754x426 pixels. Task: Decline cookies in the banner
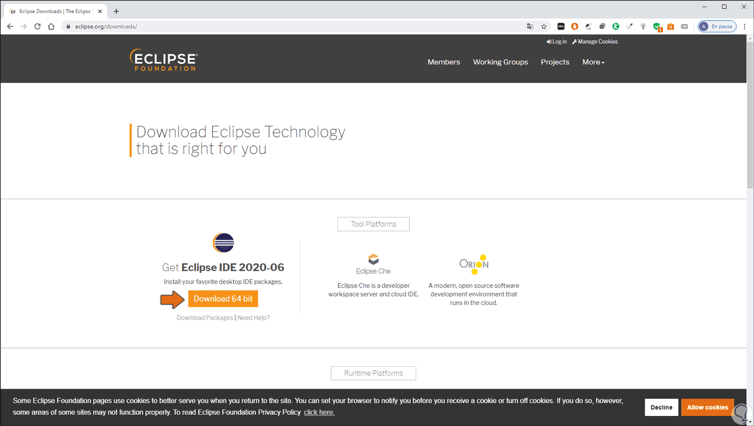coord(662,407)
